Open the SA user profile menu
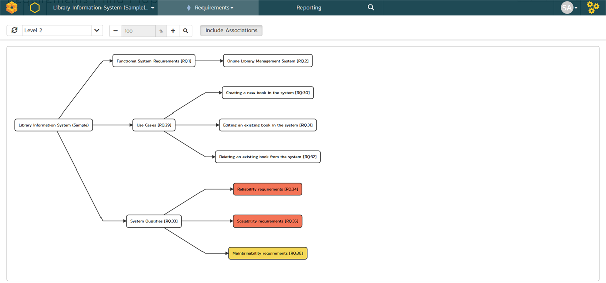606x283 pixels. pos(569,8)
